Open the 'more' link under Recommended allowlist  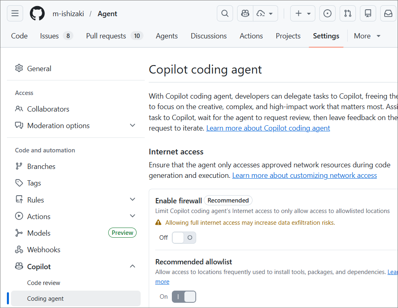(x=162, y=282)
